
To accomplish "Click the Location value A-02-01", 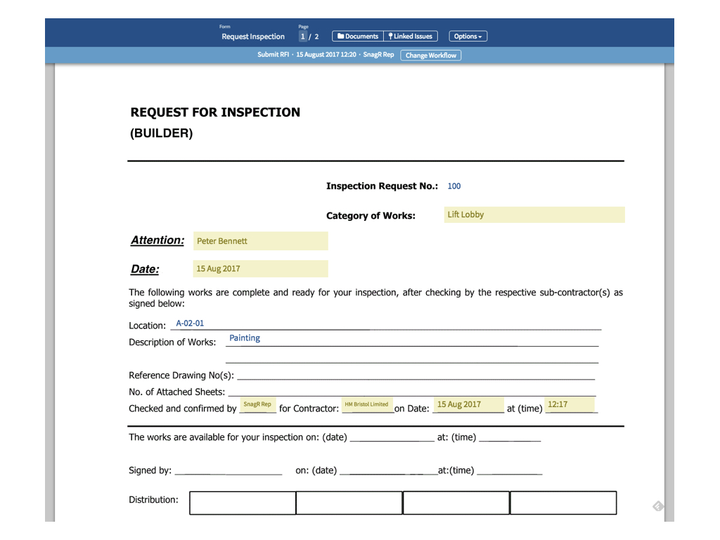I will (x=190, y=323).
